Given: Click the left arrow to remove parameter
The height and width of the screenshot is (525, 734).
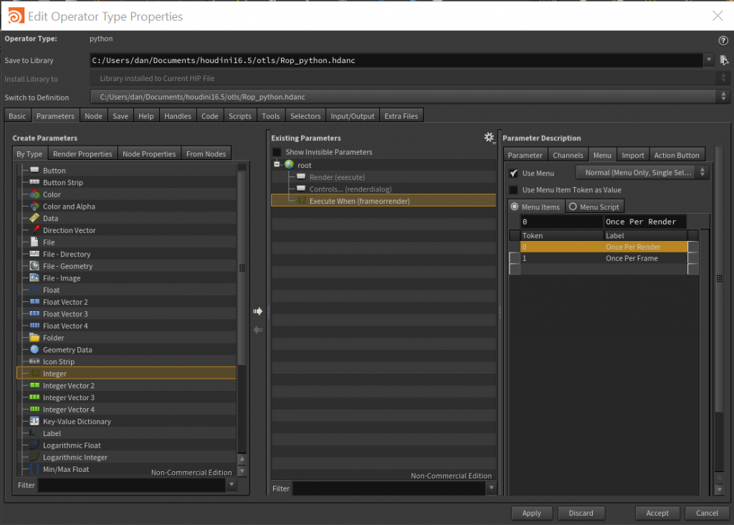Looking at the screenshot, I should (x=258, y=330).
